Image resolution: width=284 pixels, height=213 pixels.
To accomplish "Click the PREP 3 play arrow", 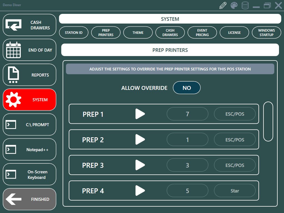I will [x=140, y=165].
